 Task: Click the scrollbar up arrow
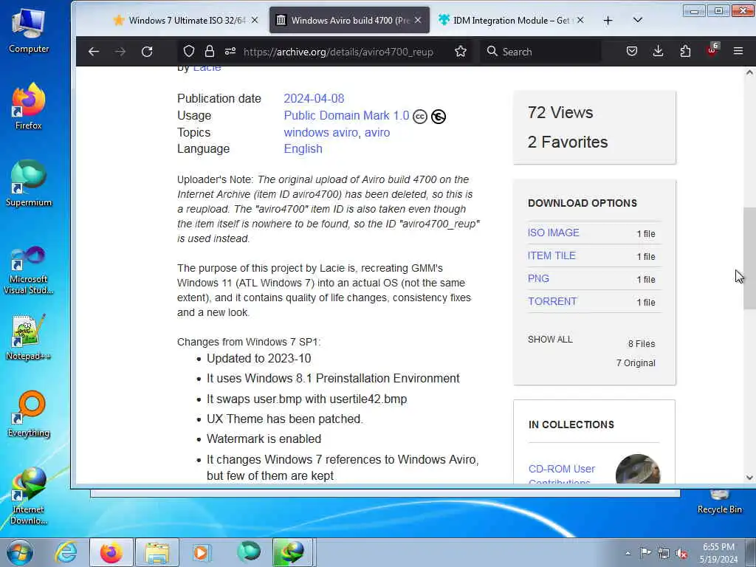click(749, 72)
